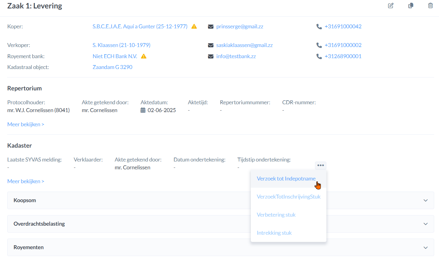The height and width of the screenshot is (260, 439).
Task: Open seller S. Klaassen profile link
Action: [121, 45]
